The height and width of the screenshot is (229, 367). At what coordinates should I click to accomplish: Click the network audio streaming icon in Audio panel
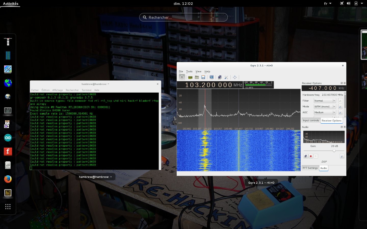tap(306, 156)
